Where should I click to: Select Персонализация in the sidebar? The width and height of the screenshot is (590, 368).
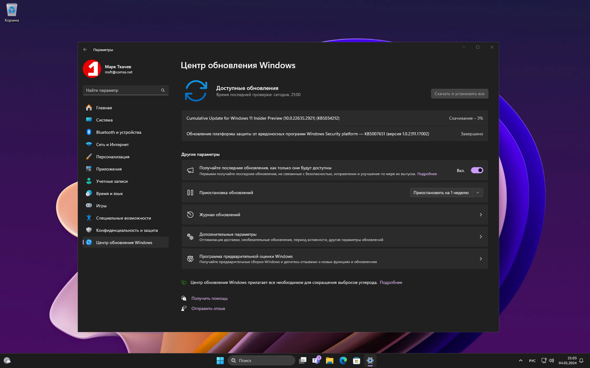click(126, 157)
